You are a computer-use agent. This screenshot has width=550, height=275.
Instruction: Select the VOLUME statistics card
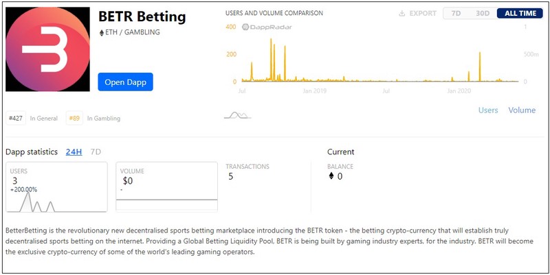[x=166, y=187]
